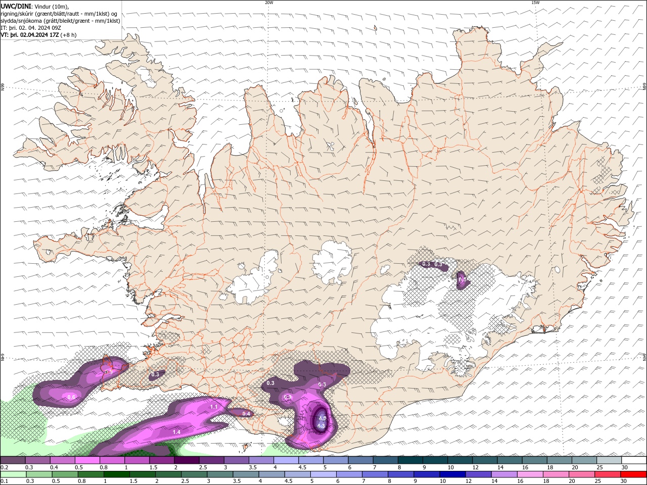Select the darkest green 1 swatch in lower scale
This screenshot has height=485, width=647.
116,474
